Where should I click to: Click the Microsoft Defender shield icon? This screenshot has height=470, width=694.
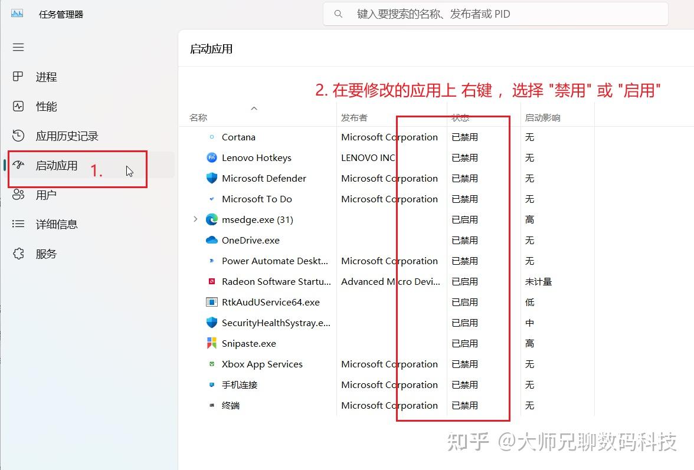tap(211, 178)
